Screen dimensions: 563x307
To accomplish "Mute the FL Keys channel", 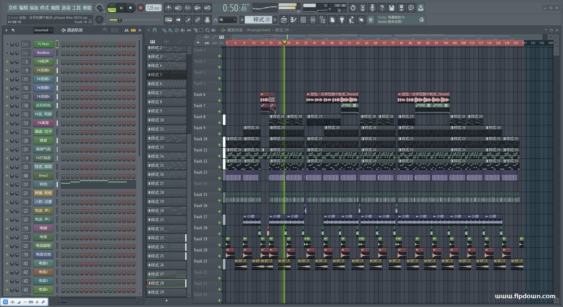I will 7,44.
